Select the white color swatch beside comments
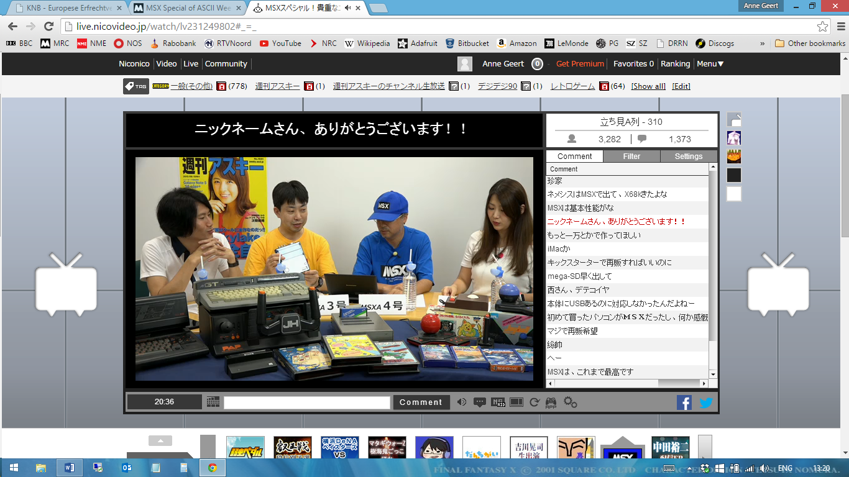Viewport: 849px width, 477px height. [x=734, y=194]
